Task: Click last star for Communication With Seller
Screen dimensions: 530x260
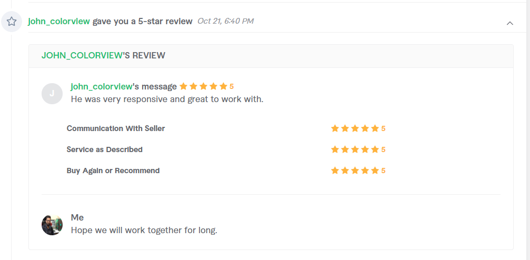Action: (375, 128)
